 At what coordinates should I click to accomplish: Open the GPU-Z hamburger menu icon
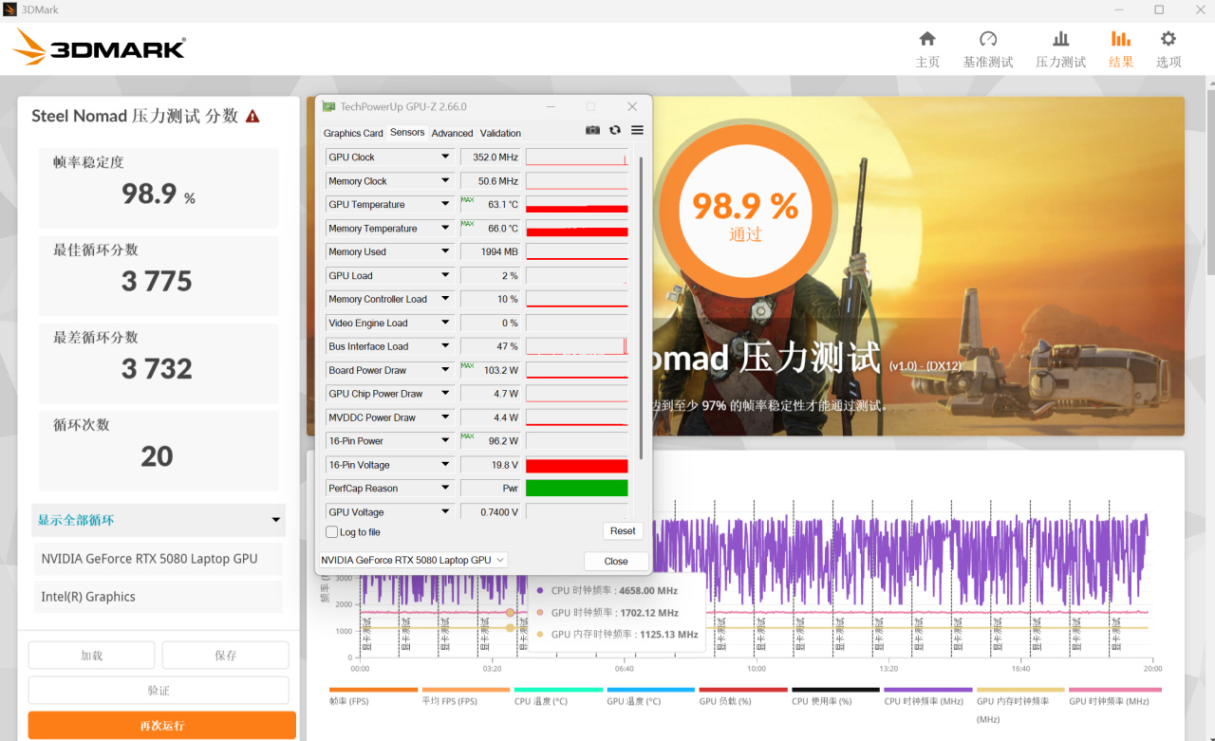[x=637, y=130]
